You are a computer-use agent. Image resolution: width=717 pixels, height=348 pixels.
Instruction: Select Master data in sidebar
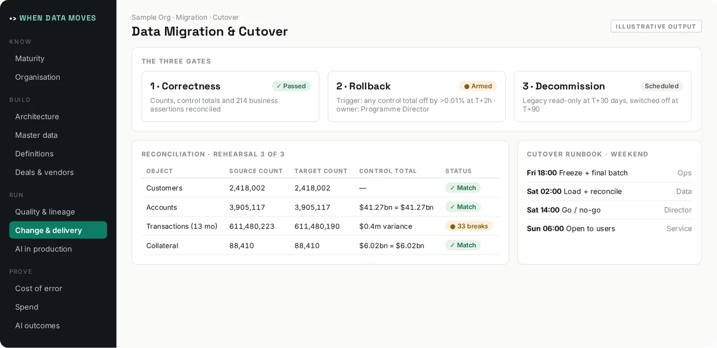[x=58, y=135]
